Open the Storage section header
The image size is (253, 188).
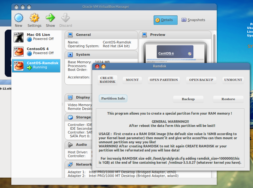click(x=79, y=117)
